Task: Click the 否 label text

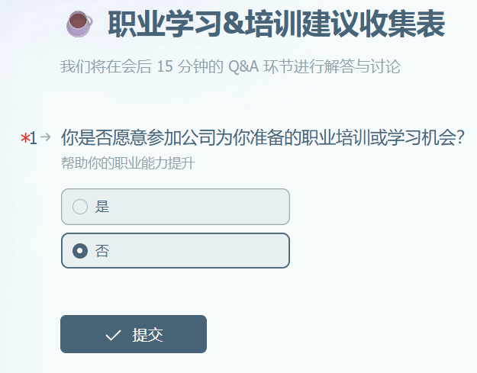Action: [102, 251]
